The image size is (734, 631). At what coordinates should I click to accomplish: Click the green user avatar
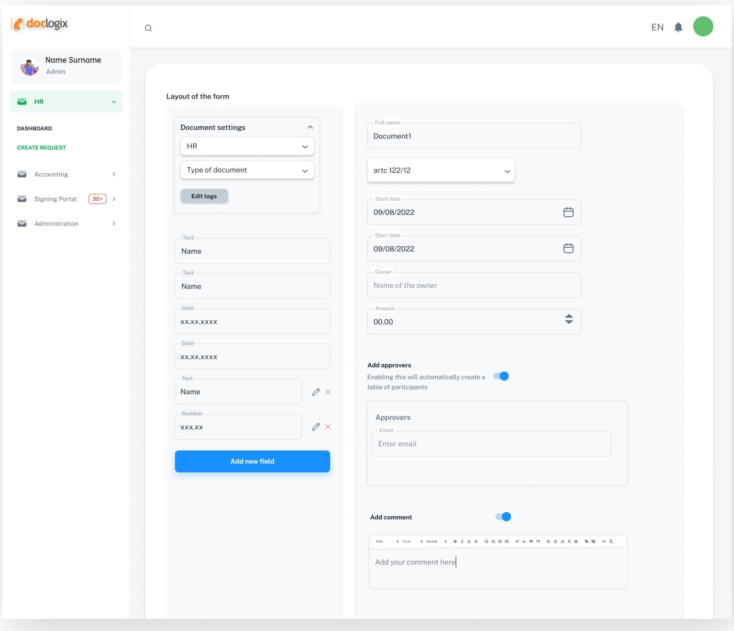pyautogui.click(x=703, y=27)
